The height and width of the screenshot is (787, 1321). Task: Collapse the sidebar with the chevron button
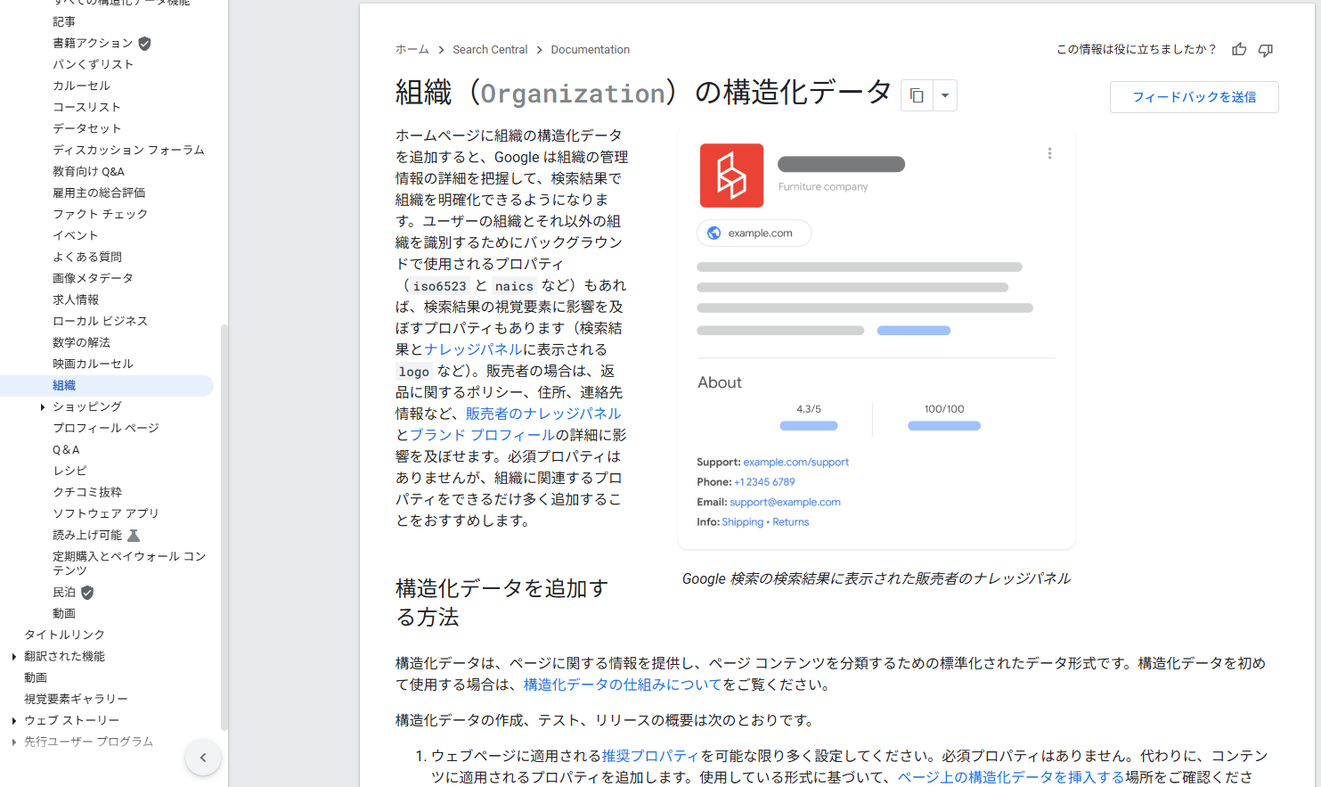203,758
